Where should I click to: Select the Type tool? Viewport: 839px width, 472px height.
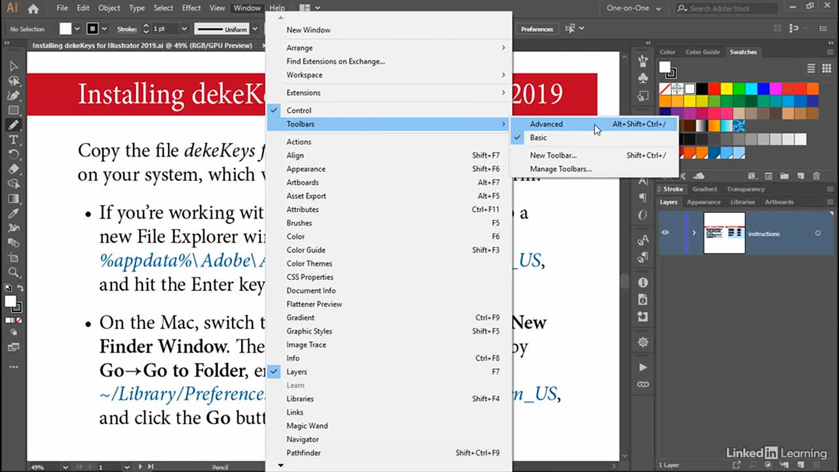point(14,140)
